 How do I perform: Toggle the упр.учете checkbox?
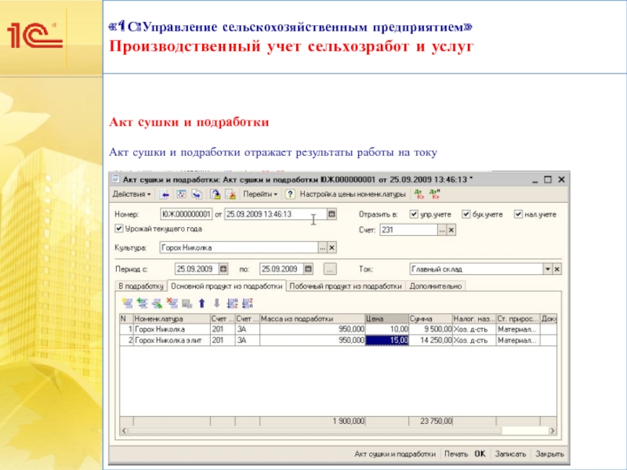414,214
